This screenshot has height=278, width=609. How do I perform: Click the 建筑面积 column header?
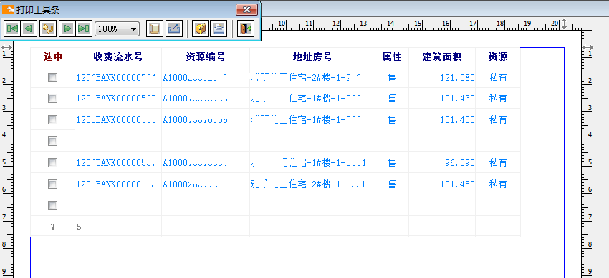[441, 57]
